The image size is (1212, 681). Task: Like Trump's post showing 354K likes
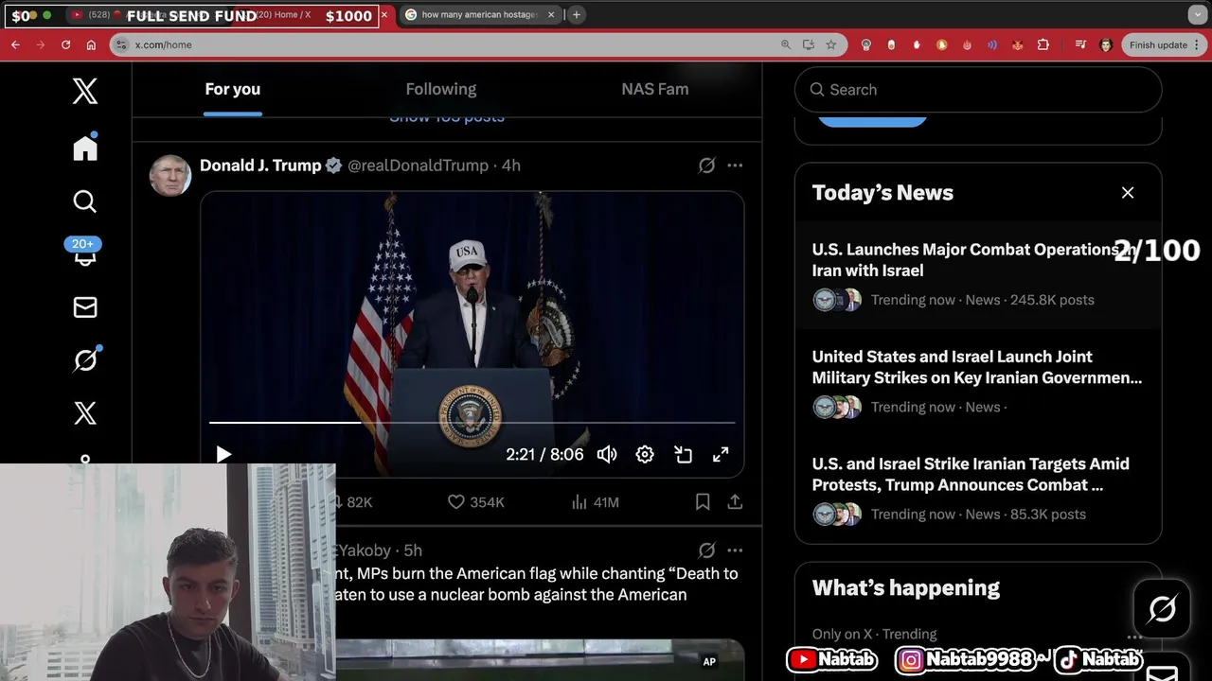pyautogui.click(x=475, y=502)
